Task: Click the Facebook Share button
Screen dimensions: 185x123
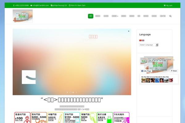Action: click(174, 71)
